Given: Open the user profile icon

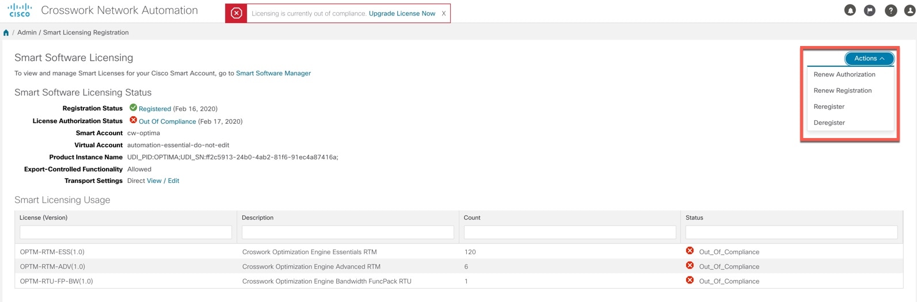Looking at the screenshot, I should pyautogui.click(x=910, y=10).
